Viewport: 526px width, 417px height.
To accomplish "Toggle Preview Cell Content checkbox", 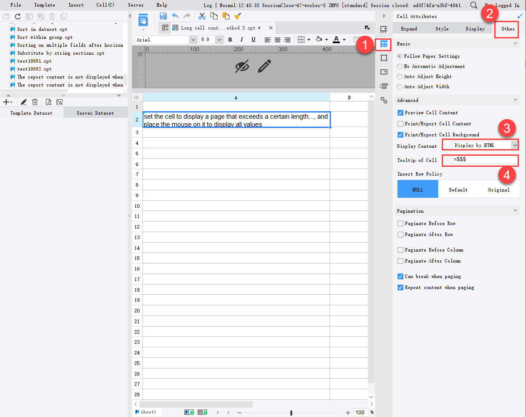I will point(400,113).
